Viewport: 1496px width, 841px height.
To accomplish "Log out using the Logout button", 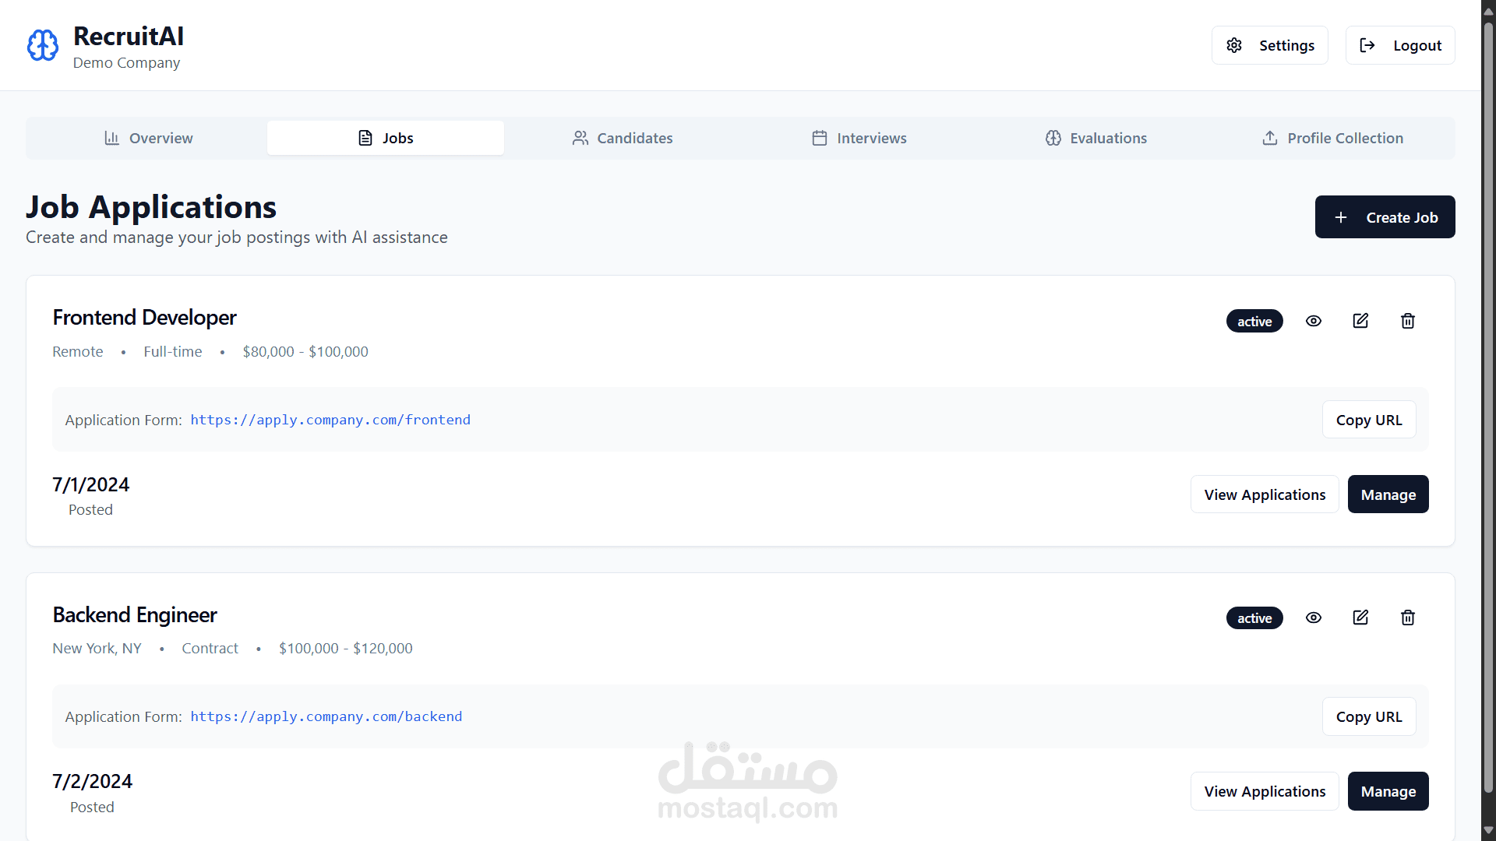I will click(x=1399, y=45).
